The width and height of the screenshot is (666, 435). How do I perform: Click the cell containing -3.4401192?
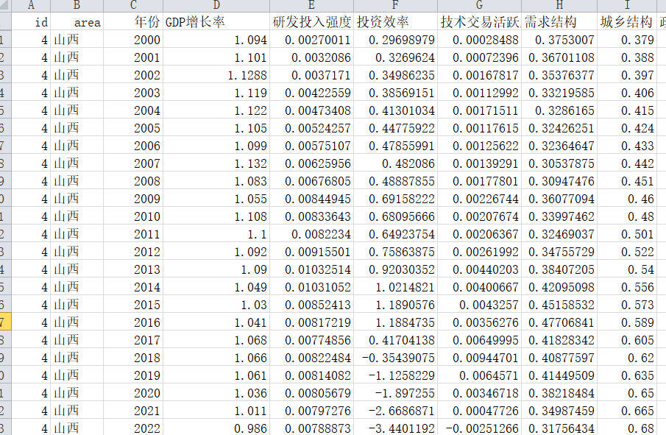[395, 428]
